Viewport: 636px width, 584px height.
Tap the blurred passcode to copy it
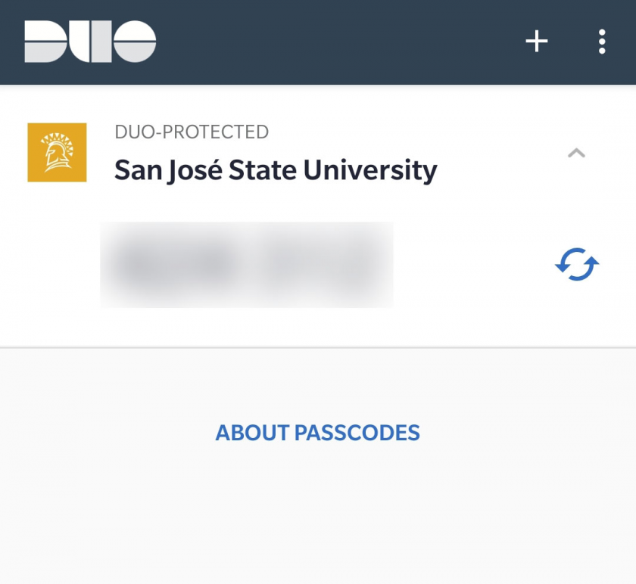coord(247,265)
